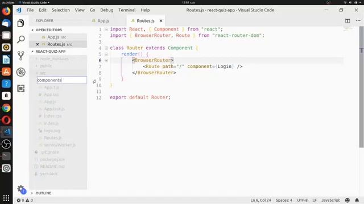Click "export default Router;" line
The height and width of the screenshot is (204, 364).
pos(140,97)
